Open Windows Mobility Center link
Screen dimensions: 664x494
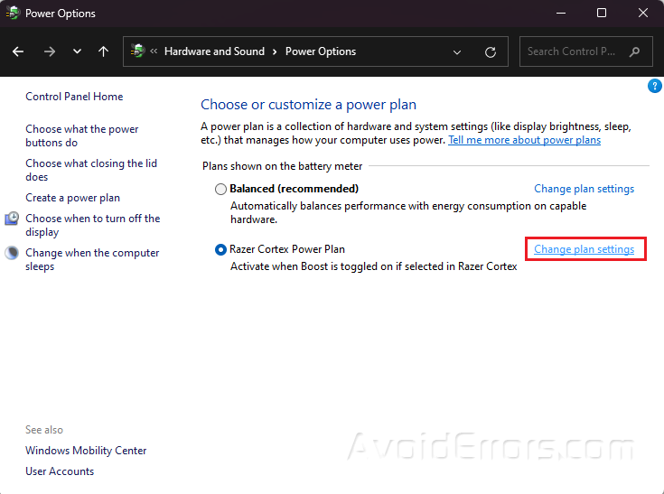pyautogui.click(x=86, y=451)
